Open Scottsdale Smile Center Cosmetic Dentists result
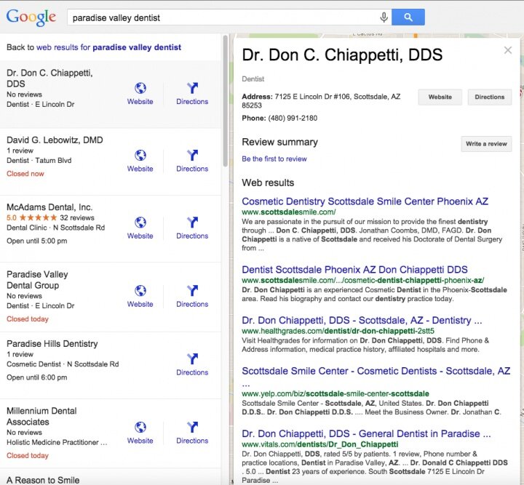Screen dimensions: 524x485 (376, 371)
